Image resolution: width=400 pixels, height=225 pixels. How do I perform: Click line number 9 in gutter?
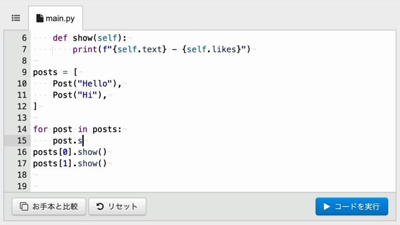point(24,72)
